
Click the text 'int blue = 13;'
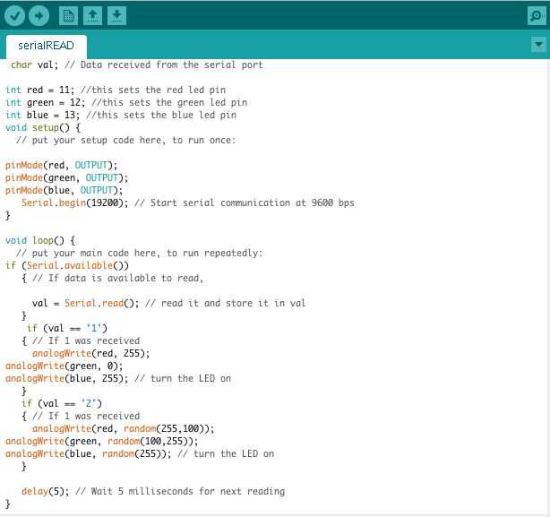tap(42, 115)
